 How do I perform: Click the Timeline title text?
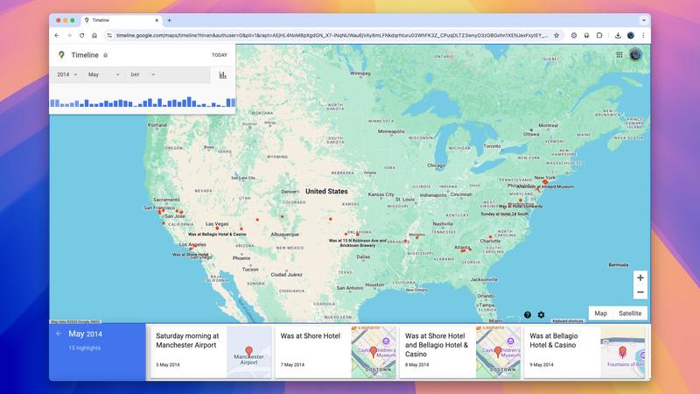(x=85, y=55)
